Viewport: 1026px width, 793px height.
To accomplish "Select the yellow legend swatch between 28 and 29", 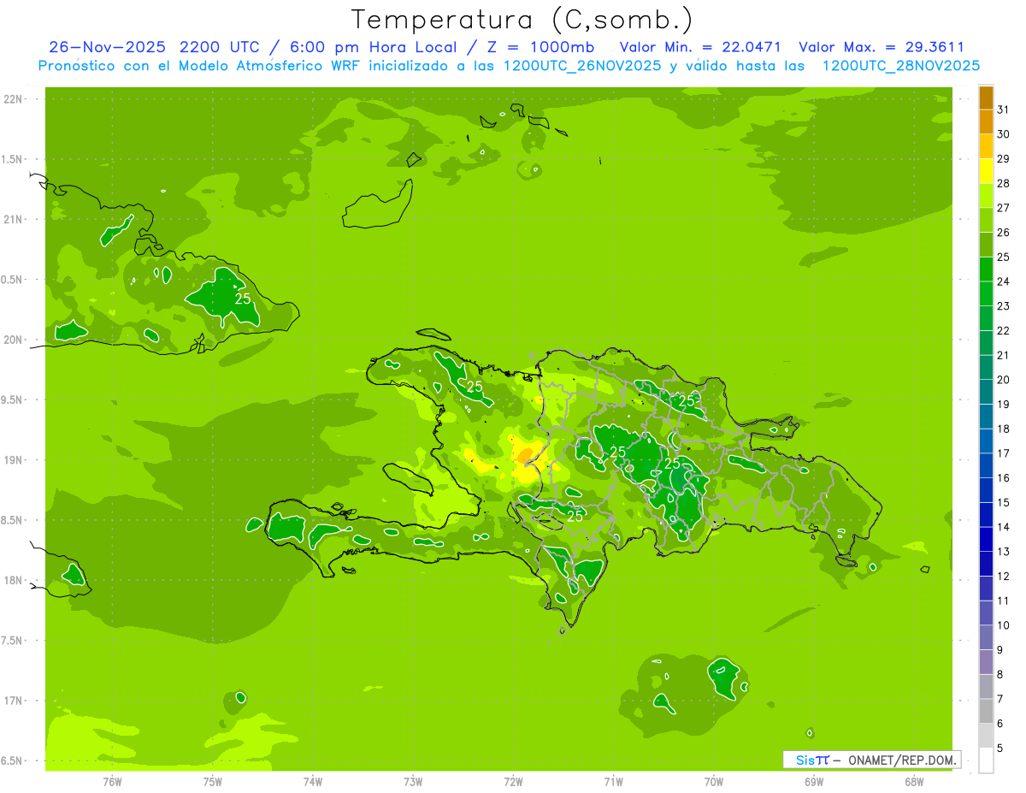I will tap(986, 171).
